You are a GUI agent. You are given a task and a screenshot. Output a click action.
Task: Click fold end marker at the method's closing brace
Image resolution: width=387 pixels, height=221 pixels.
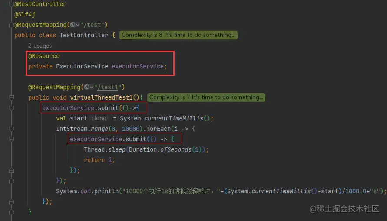(11, 212)
